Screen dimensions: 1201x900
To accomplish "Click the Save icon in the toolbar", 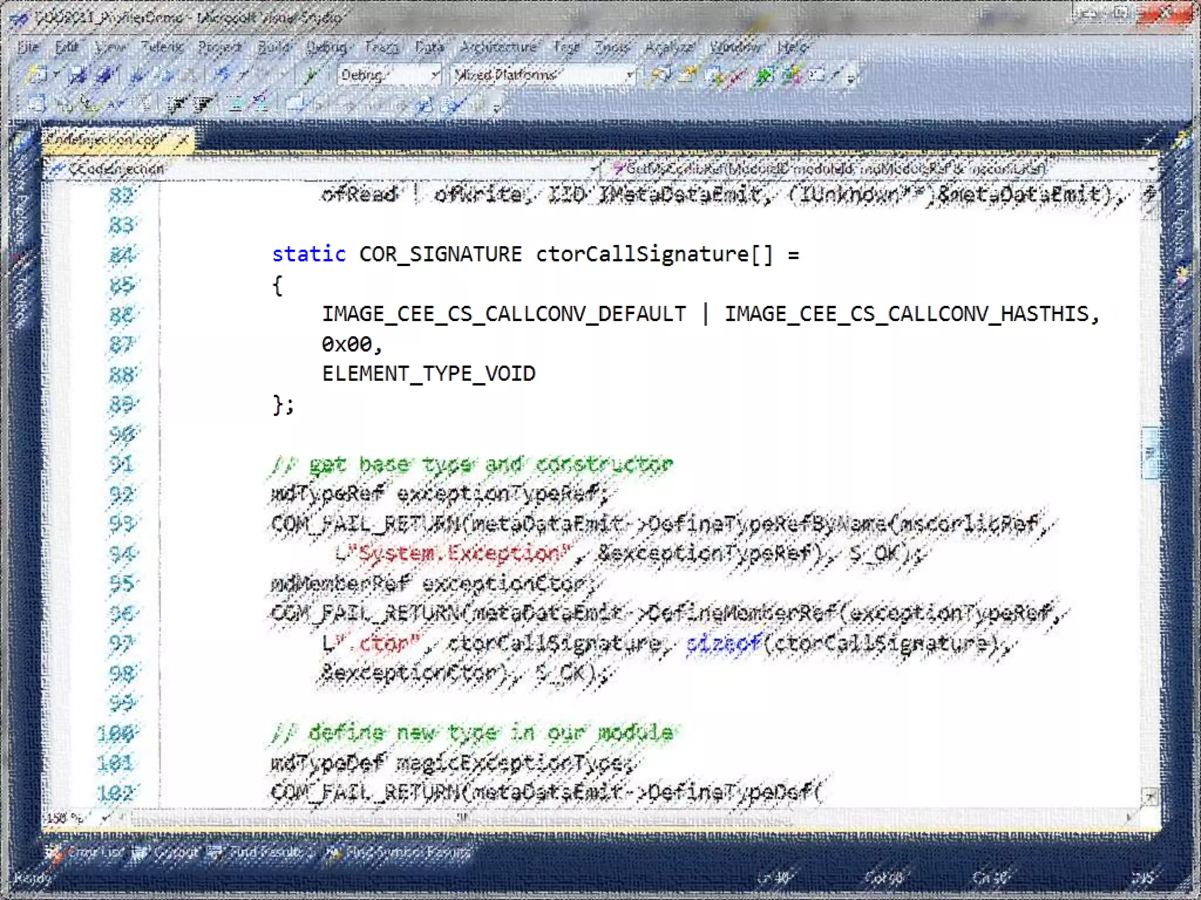I will click(x=78, y=75).
